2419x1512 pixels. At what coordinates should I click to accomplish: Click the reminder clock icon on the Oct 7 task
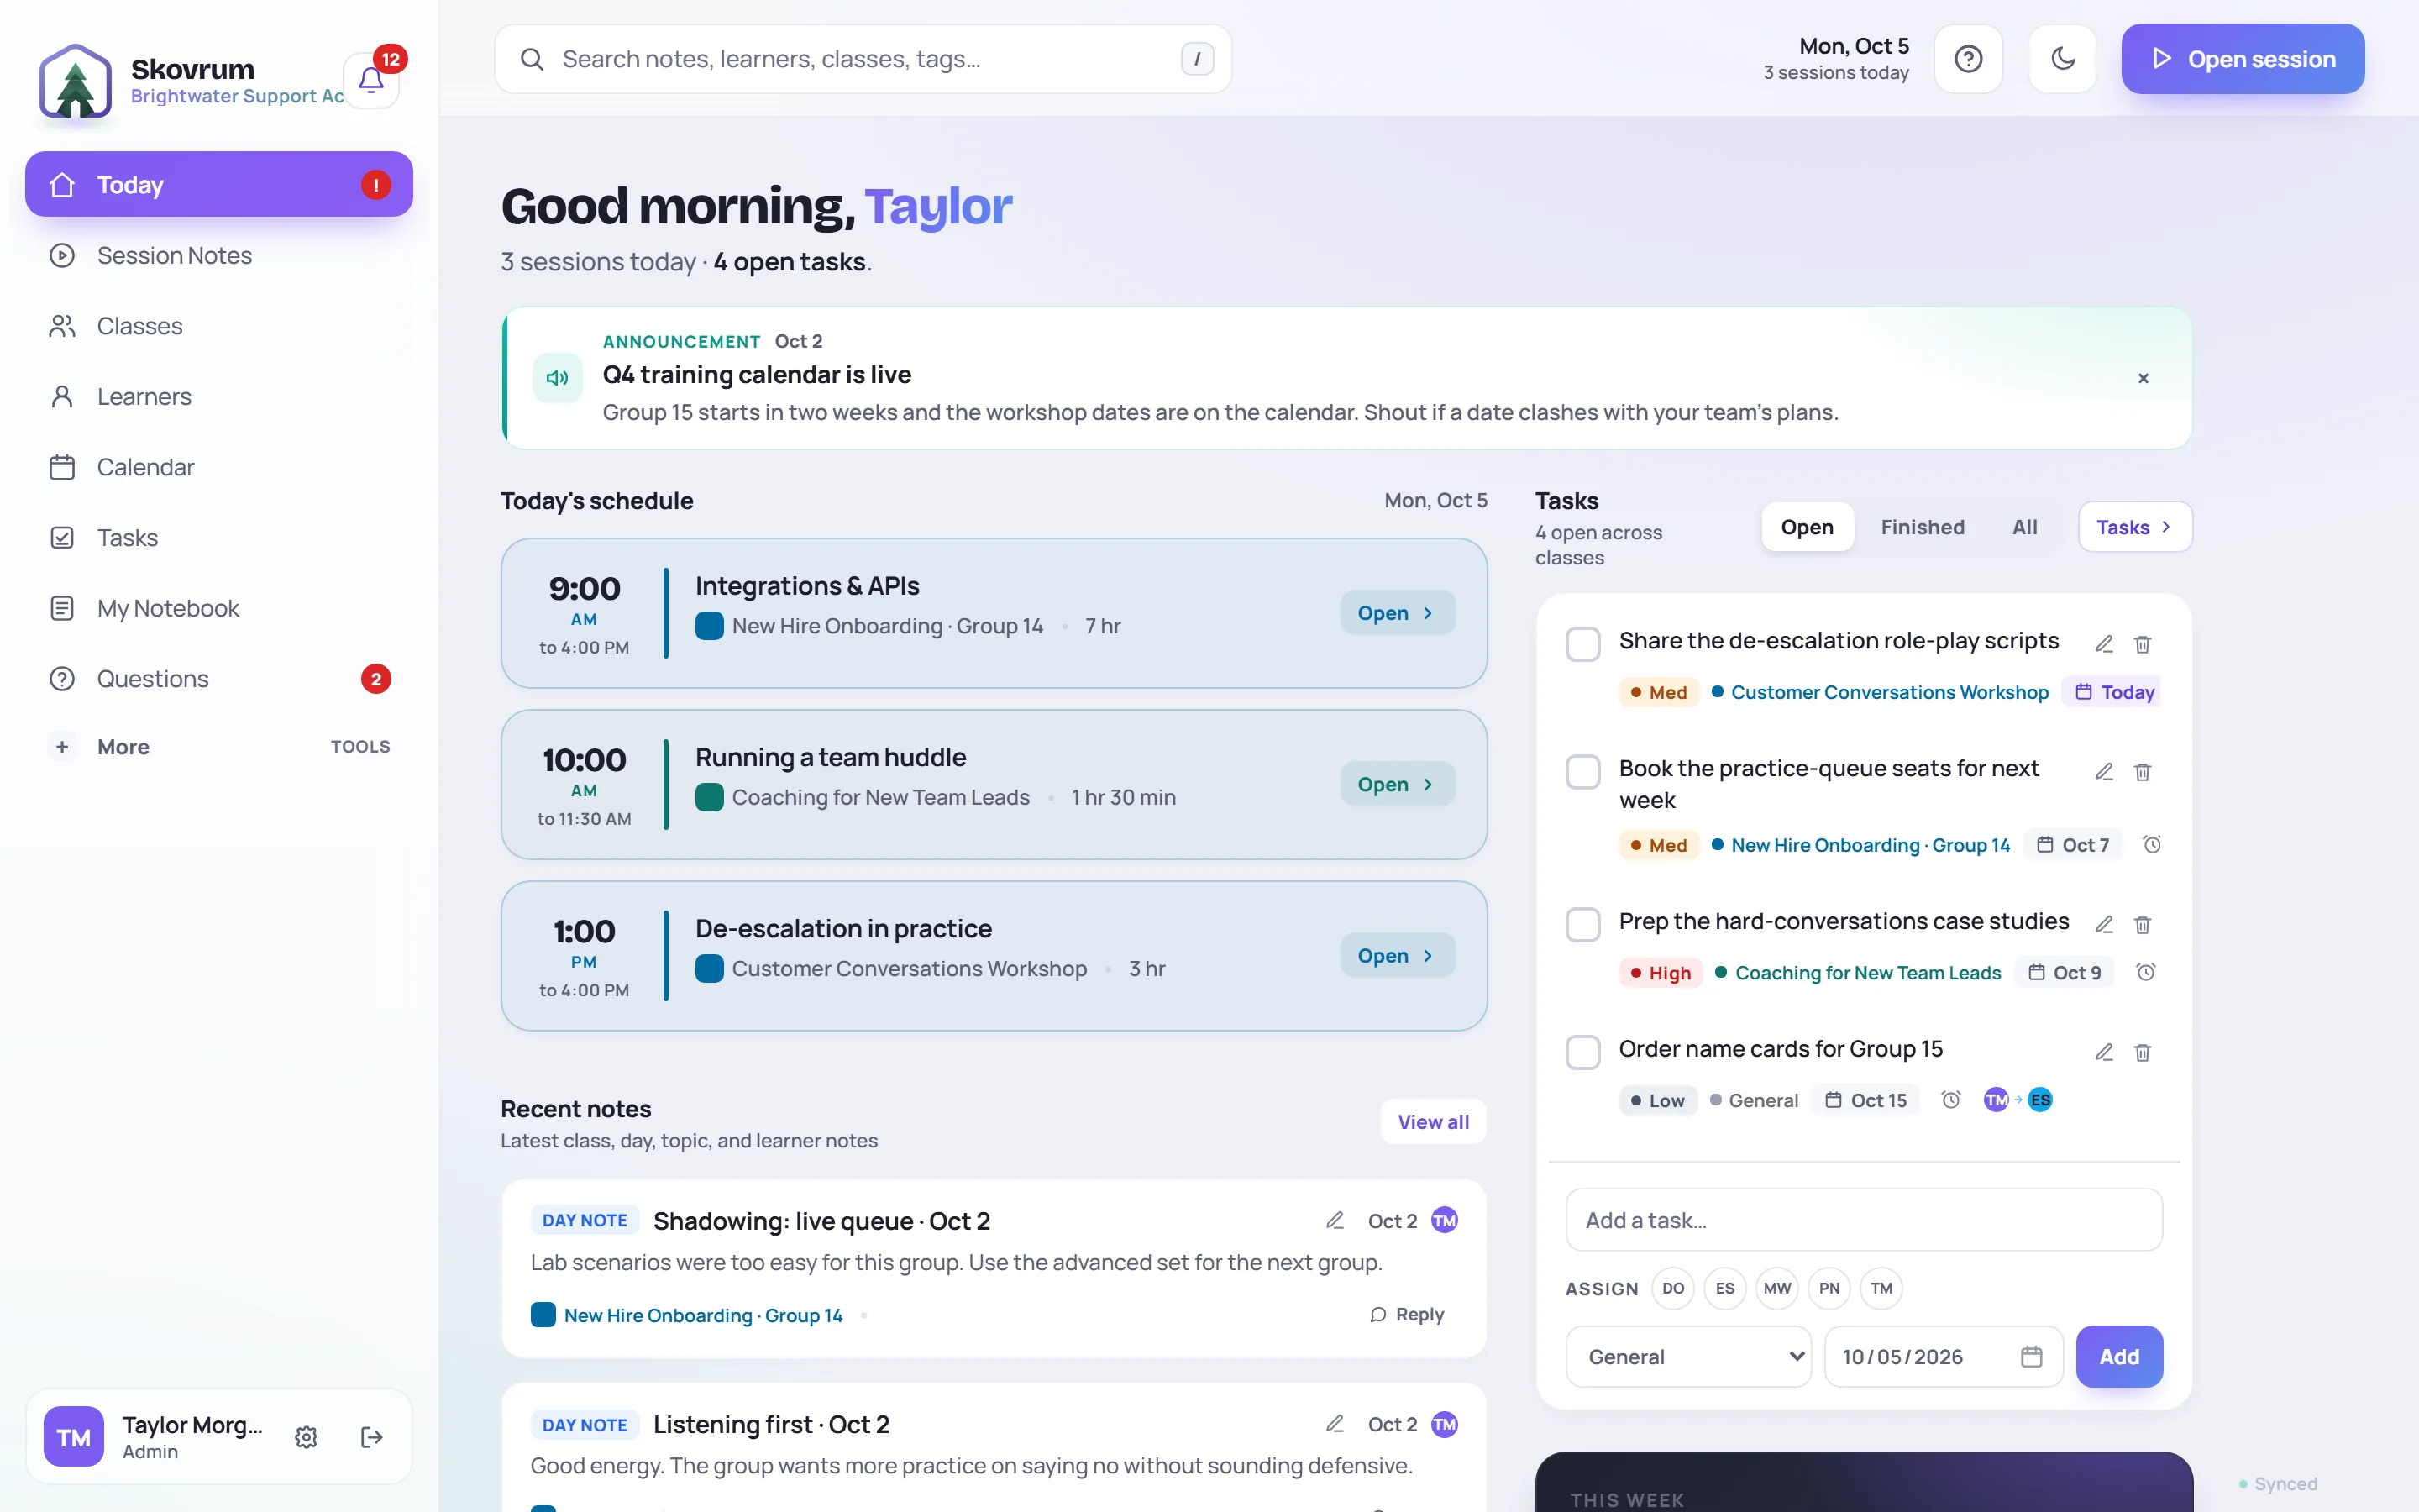click(x=2152, y=845)
